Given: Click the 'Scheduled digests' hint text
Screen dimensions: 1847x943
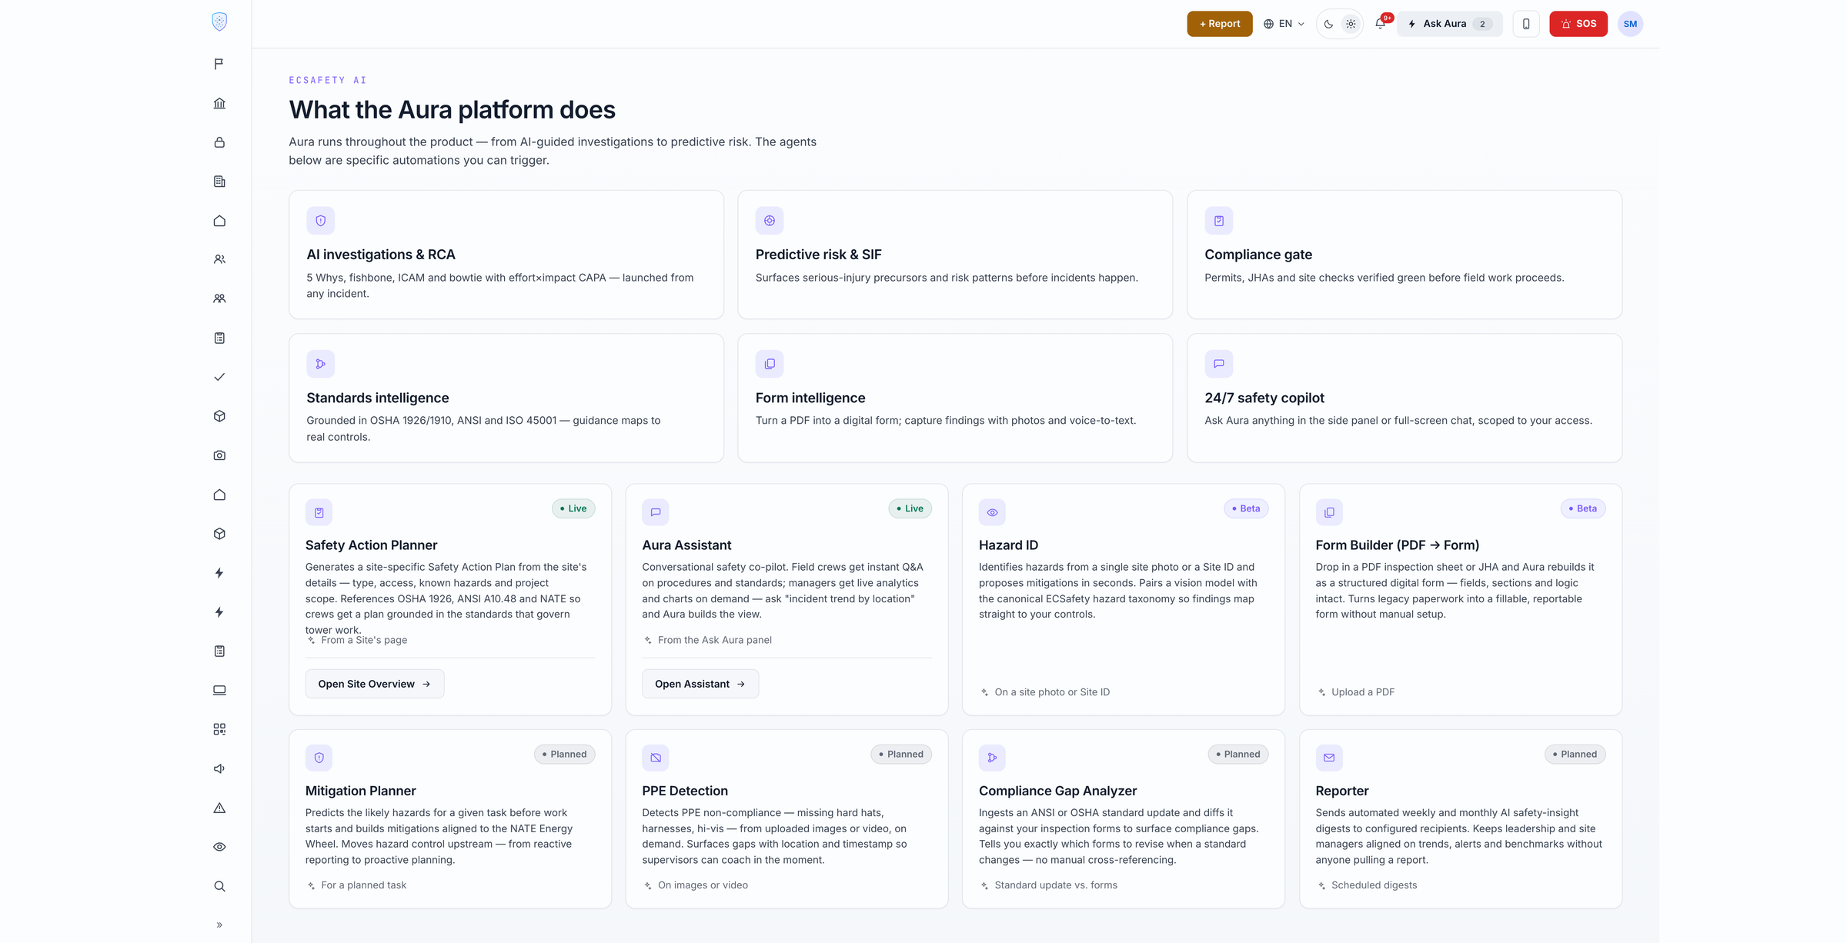Looking at the screenshot, I should tap(1374, 885).
